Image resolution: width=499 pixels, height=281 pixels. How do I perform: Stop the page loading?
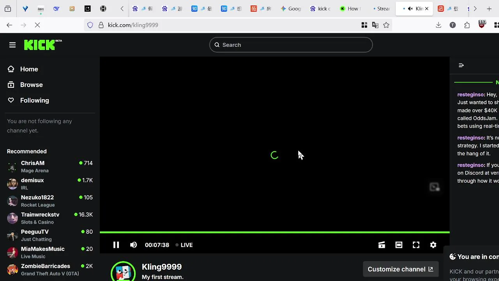(37, 25)
